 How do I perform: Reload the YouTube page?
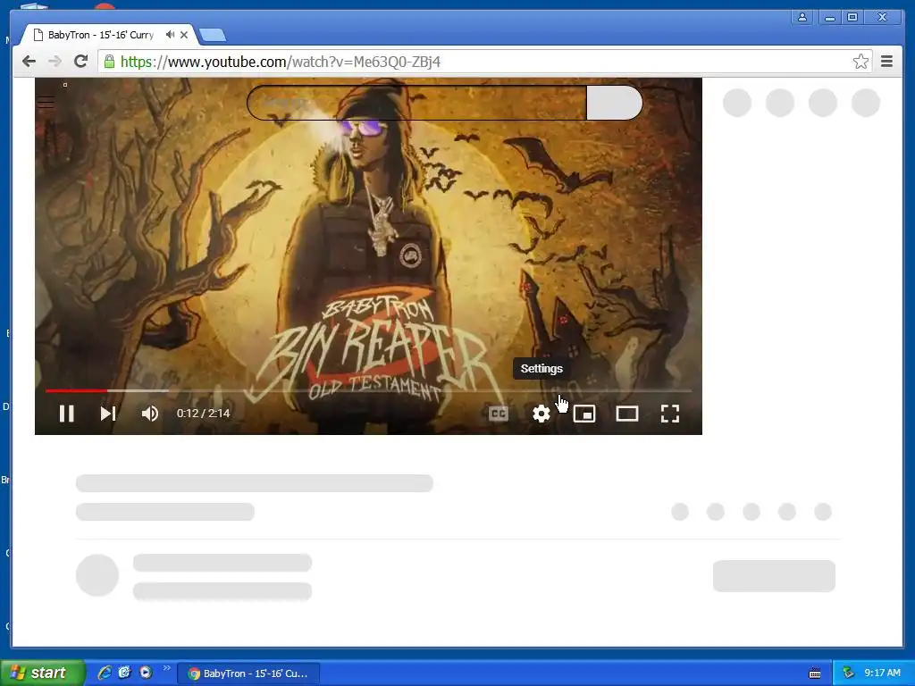click(81, 62)
